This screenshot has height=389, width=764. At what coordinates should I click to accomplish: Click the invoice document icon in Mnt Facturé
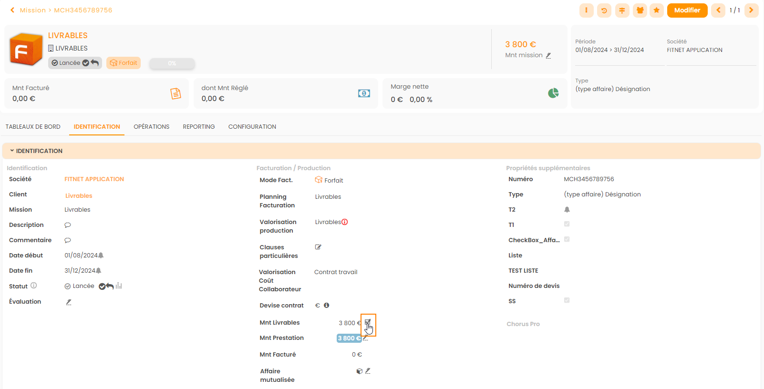(x=176, y=93)
